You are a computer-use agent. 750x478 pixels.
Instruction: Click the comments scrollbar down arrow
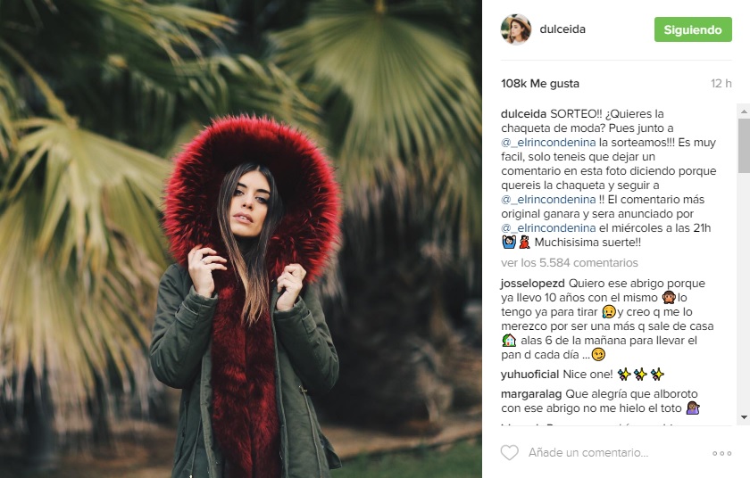[744, 416]
